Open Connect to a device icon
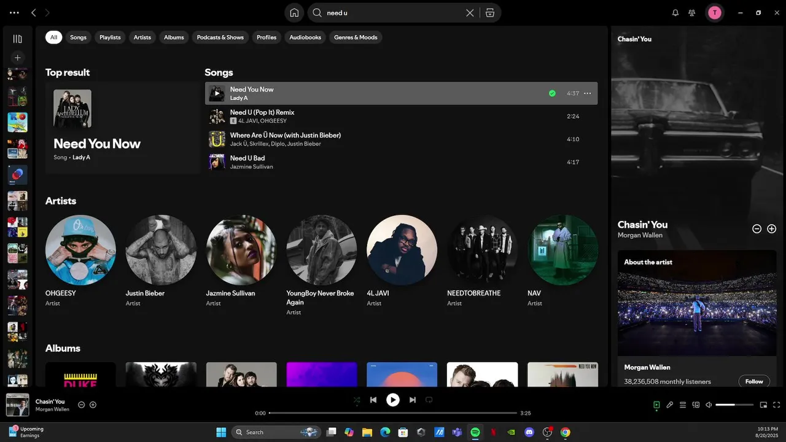 click(696, 405)
